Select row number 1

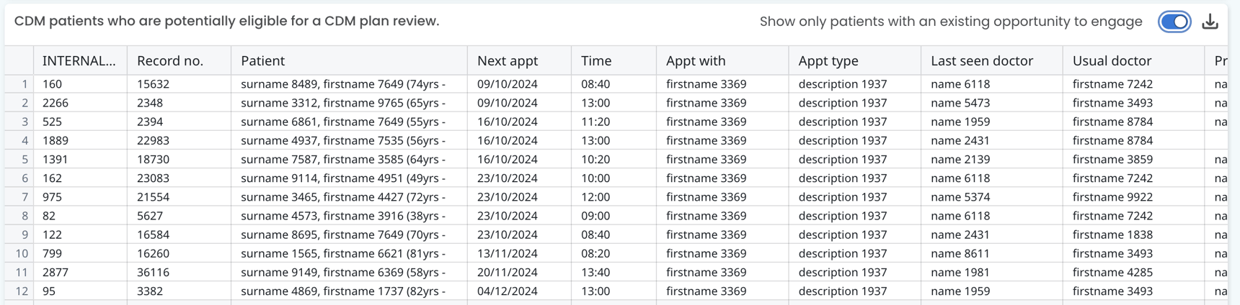[25, 84]
